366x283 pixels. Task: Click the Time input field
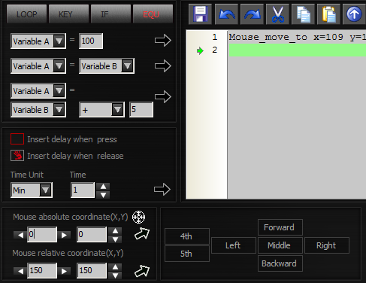[x=83, y=190]
